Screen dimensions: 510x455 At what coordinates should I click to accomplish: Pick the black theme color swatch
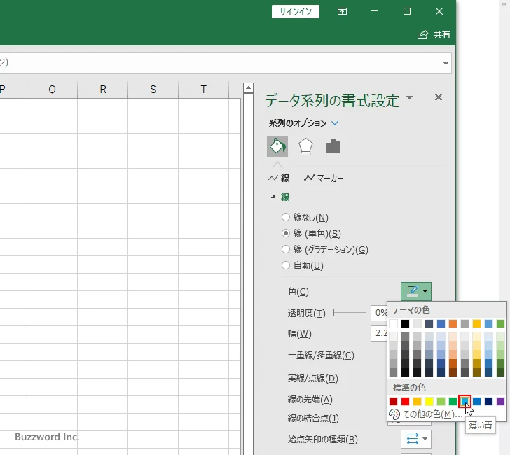405,323
